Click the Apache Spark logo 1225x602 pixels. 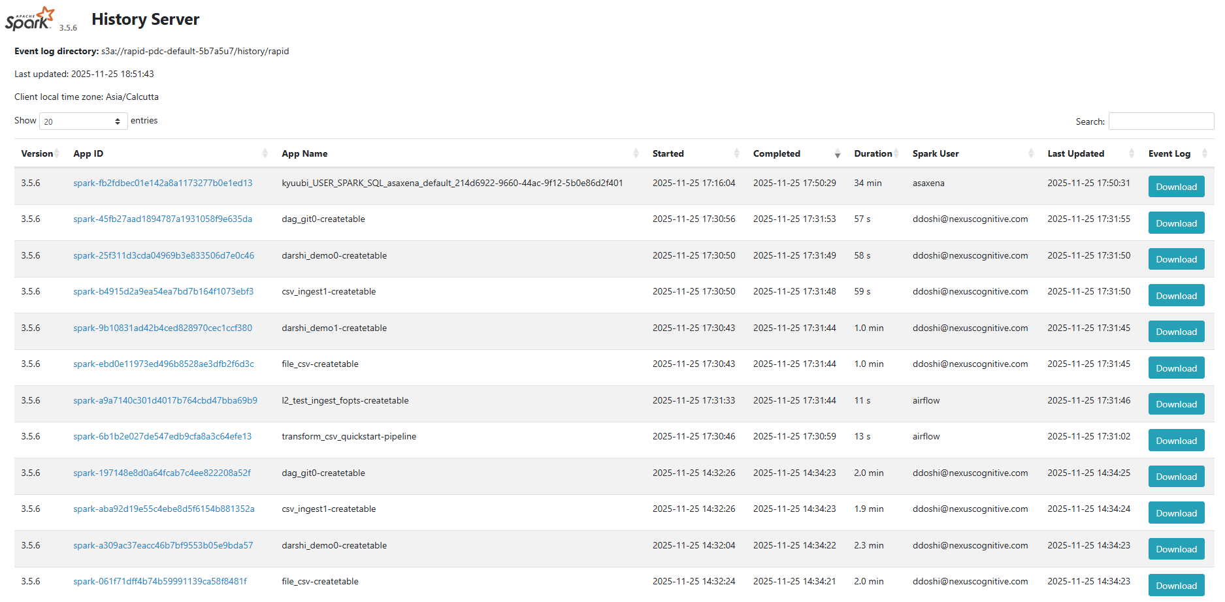29,18
